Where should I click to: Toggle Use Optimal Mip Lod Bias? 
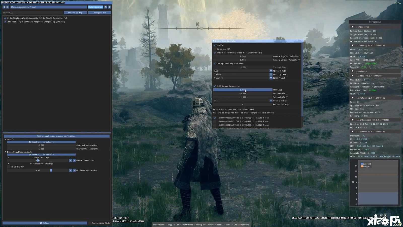[x=215, y=64]
